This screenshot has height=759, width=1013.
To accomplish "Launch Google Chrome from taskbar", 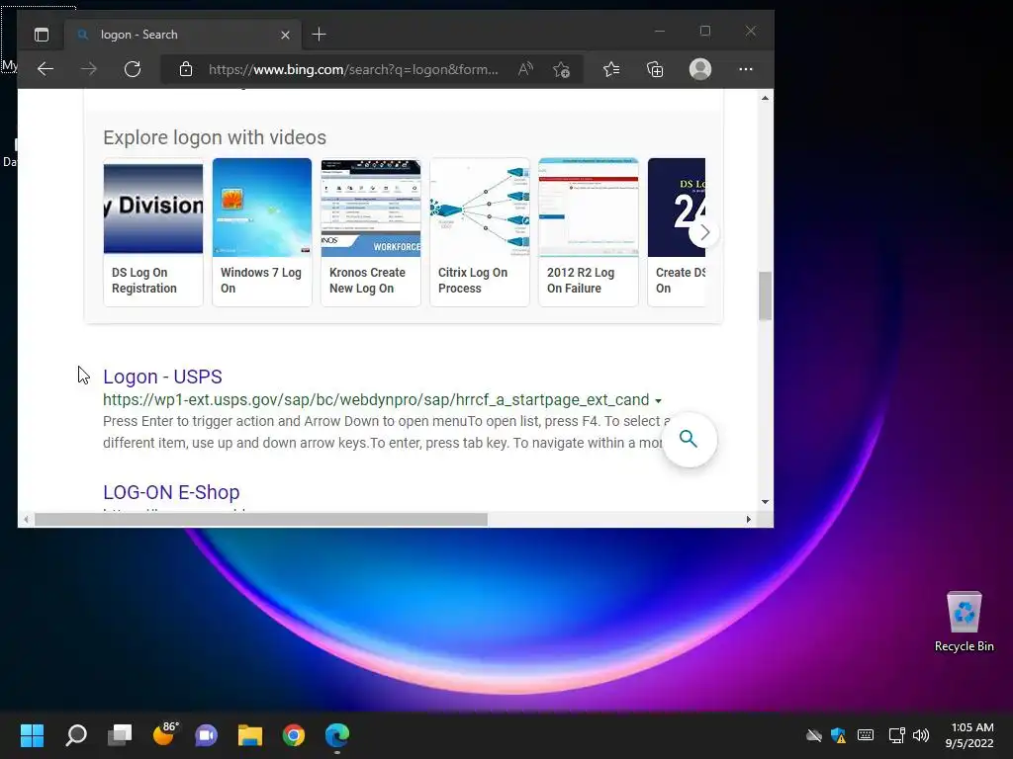I will point(294,735).
